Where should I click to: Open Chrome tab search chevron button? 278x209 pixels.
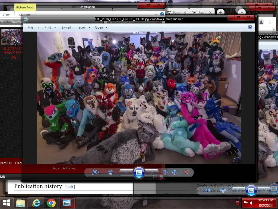coord(242,13)
